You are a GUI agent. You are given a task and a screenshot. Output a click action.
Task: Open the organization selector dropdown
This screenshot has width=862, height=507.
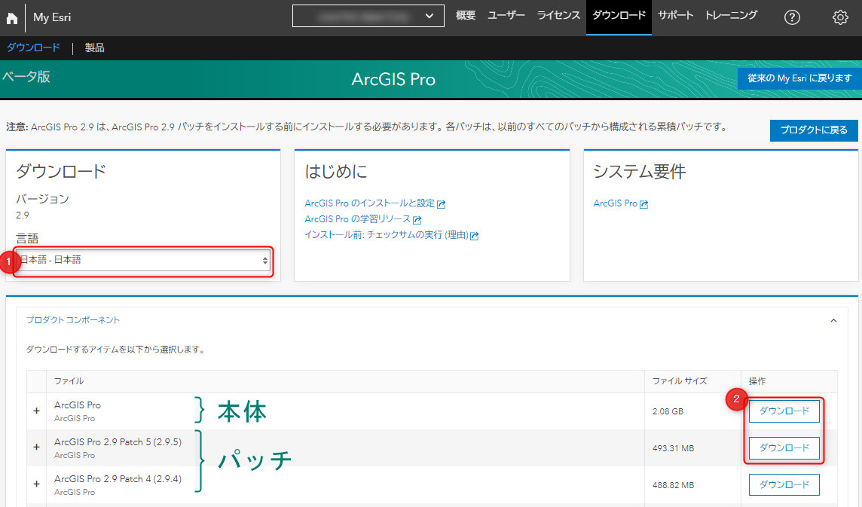tap(368, 16)
